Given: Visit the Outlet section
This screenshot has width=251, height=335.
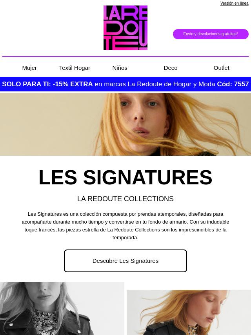Looking at the screenshot, I should [221, 68].
